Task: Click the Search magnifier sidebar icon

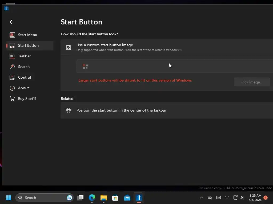Action: click(12, 67)
